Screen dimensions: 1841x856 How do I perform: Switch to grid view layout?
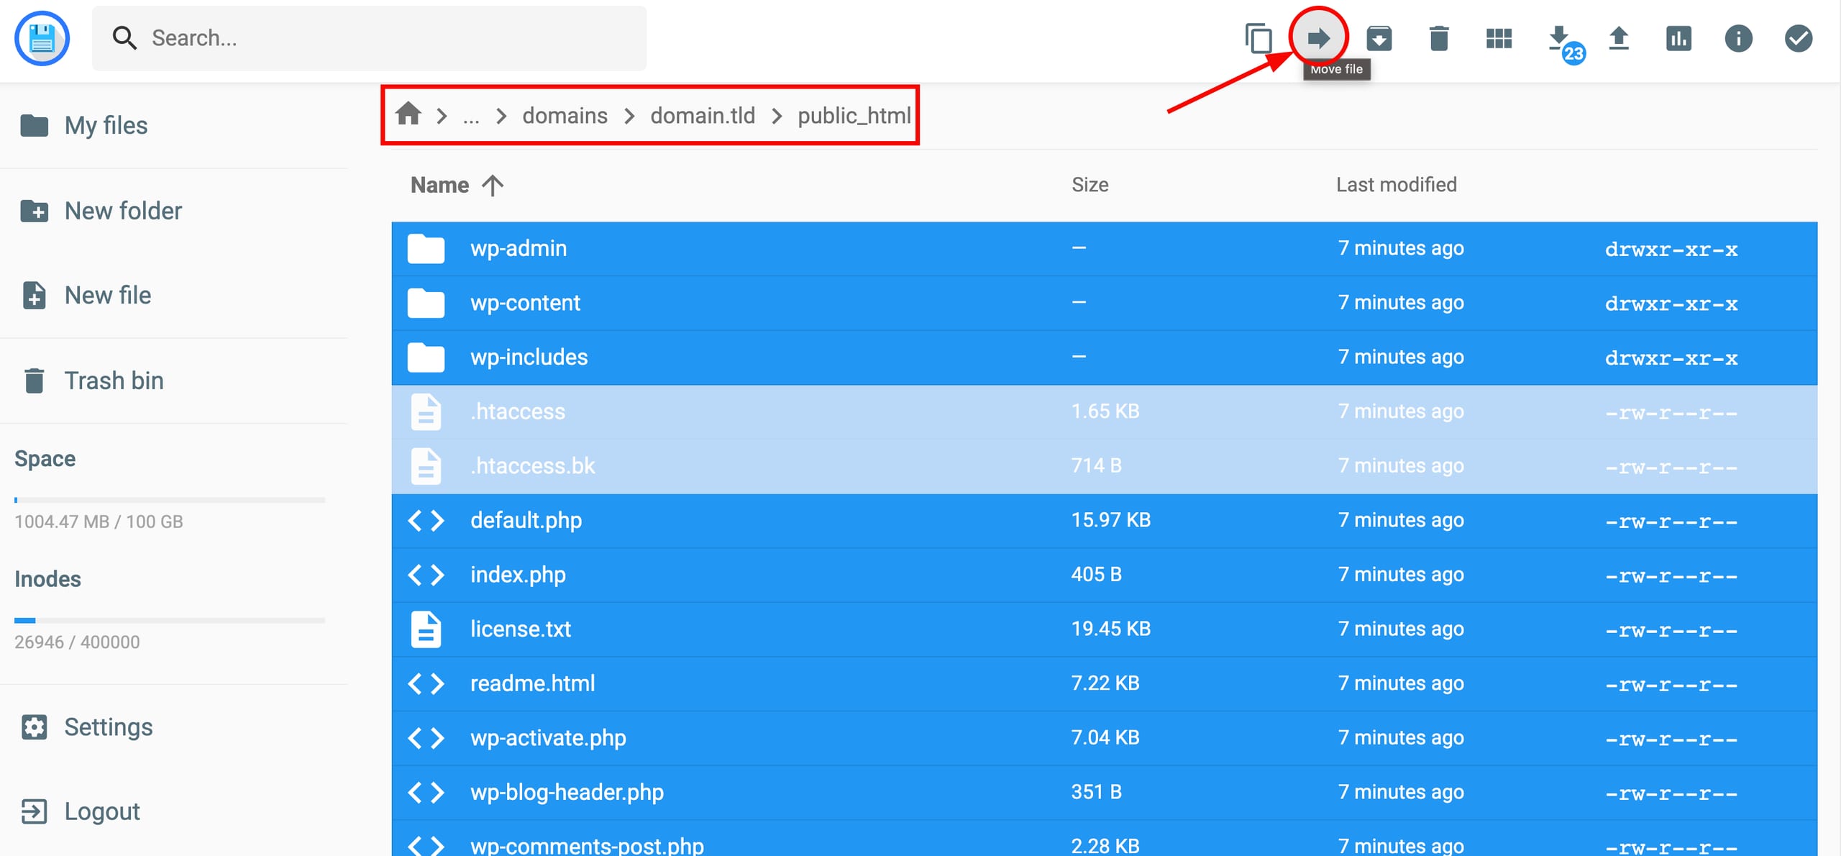[1499, 39]
